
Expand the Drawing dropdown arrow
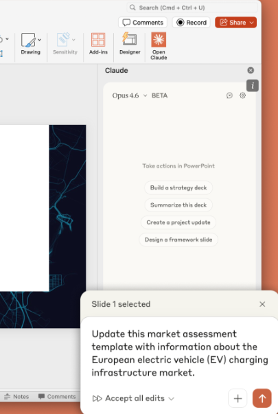click(39, 40)
